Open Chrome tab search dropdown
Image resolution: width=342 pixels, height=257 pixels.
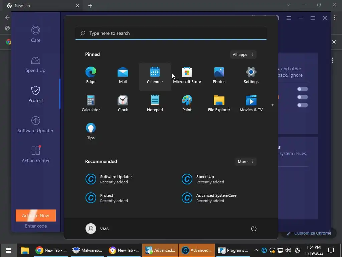click(x=288, y=5)
